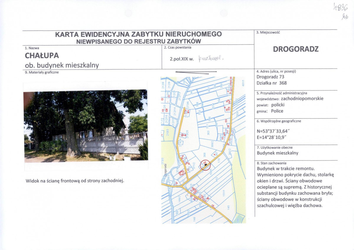Viewport: 354px width, 250px height.
Task: Click the Budynek mieszkalny usage text
Action: [x=278, y=153]
